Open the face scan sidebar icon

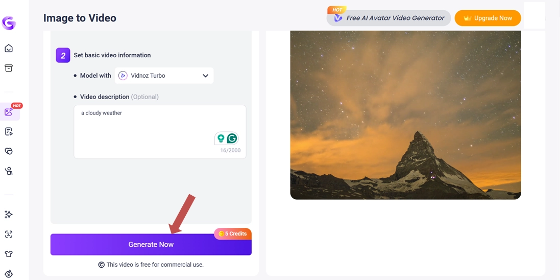point(9,234)
